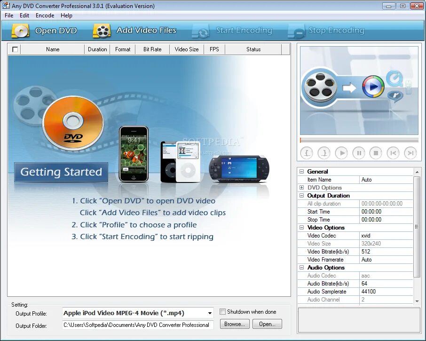Open the Output Profile dropdown
Screen dimensions: 426x341
210,313
